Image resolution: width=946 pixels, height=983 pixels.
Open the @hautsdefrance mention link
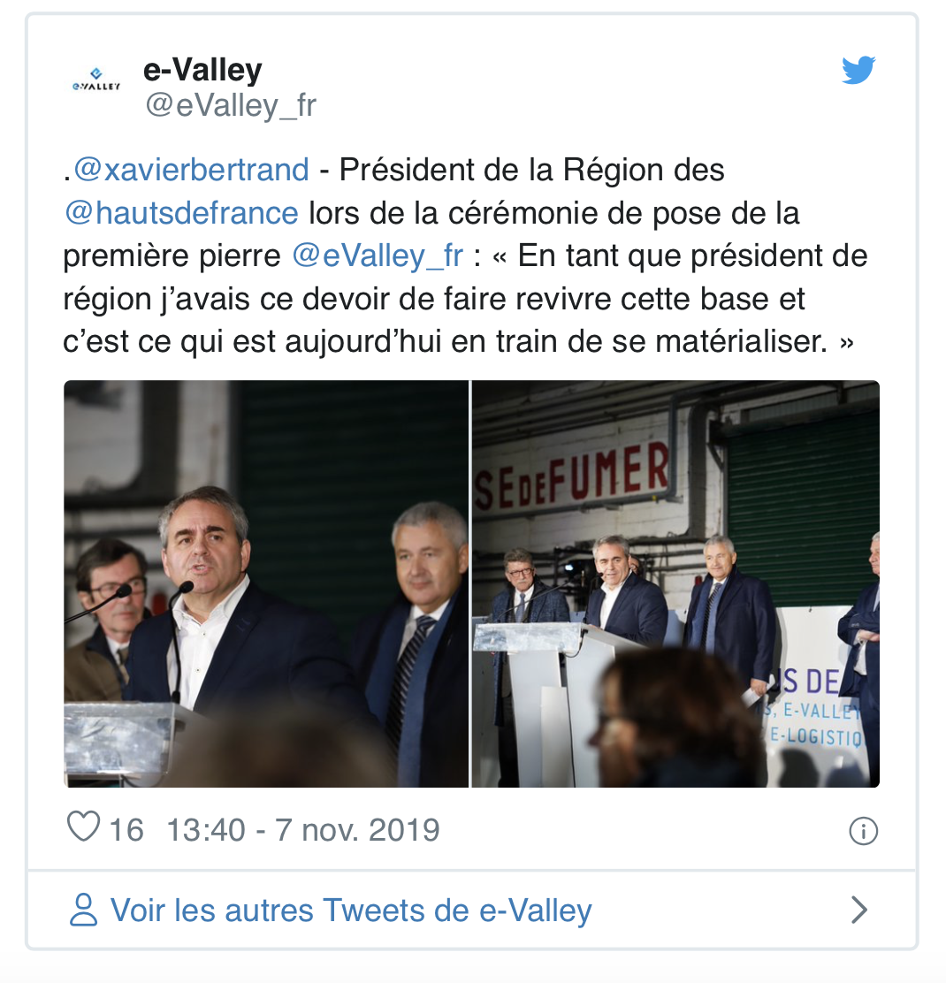(181, 213)
